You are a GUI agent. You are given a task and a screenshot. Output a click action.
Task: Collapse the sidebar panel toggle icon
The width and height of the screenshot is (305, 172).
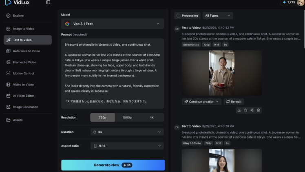tap(48, 2)
